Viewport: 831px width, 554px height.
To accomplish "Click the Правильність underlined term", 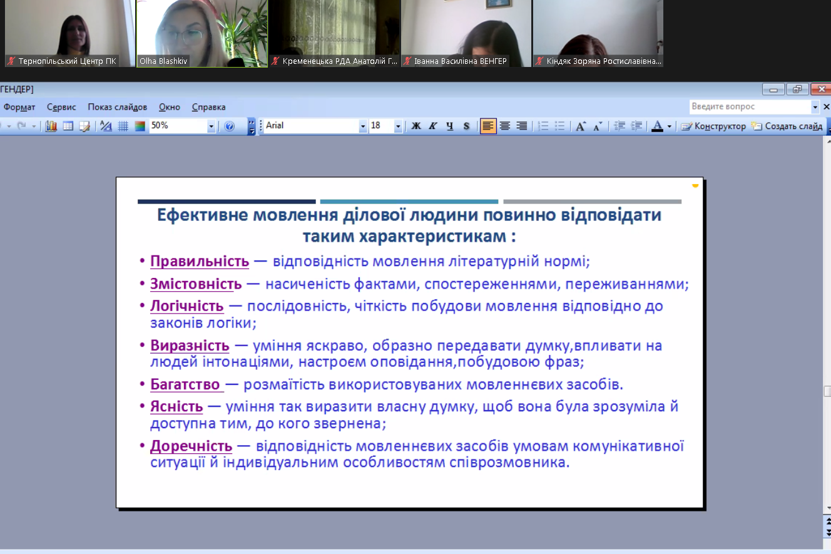I will tap(200, 261).
